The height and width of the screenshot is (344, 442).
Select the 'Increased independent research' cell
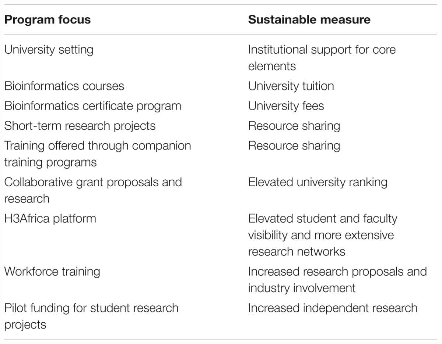coord(333,308)
